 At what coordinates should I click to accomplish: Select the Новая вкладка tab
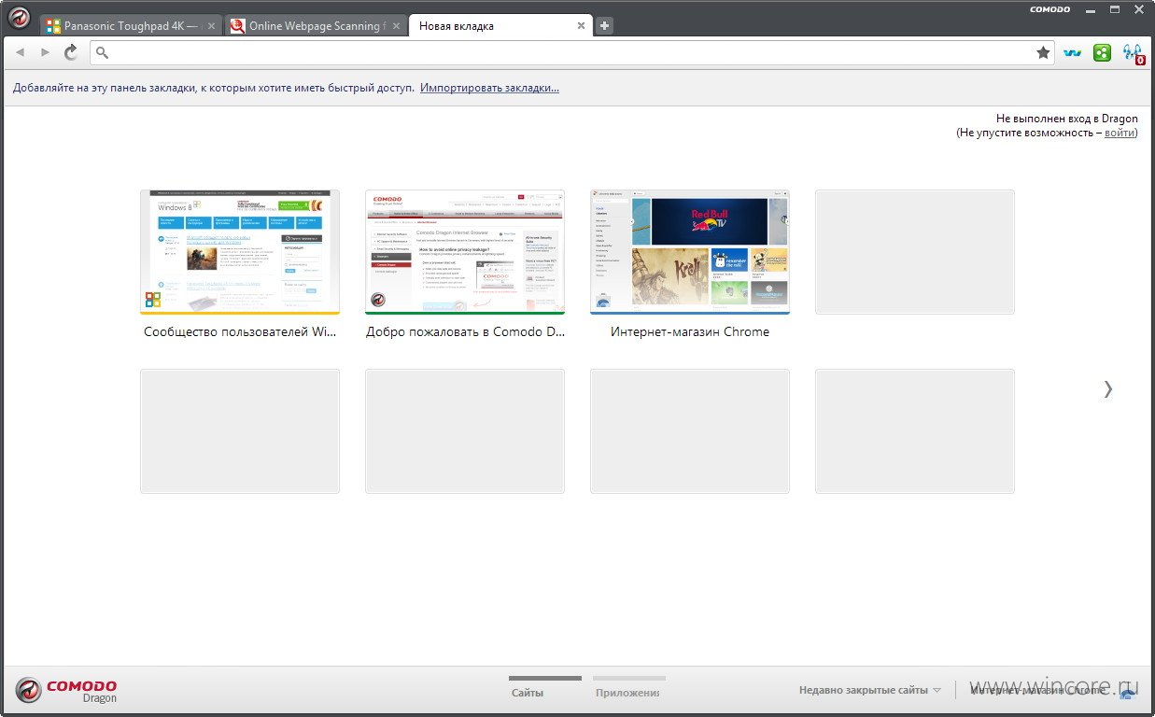click(500, 26)
